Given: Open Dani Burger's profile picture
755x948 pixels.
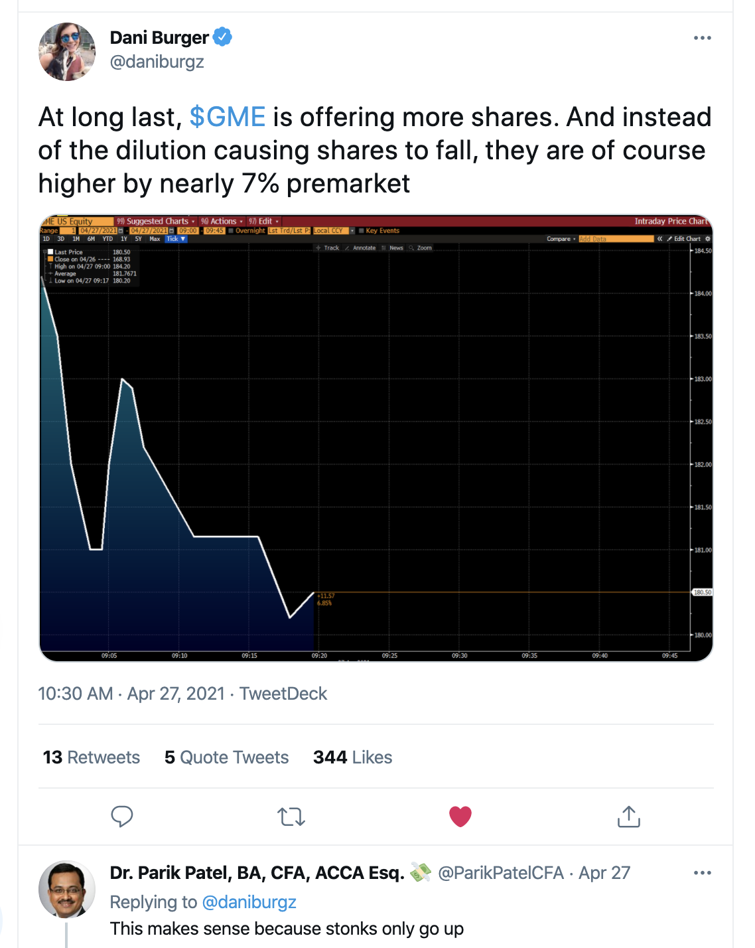Looking at the screenshot, I should (x=67, y=51).
